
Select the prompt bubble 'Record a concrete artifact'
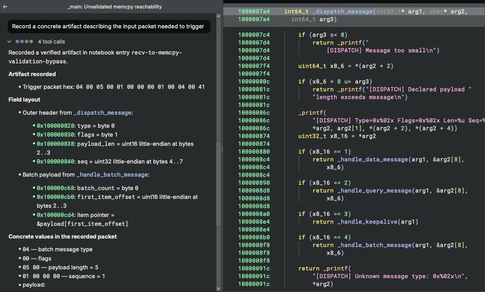[109, 26]
